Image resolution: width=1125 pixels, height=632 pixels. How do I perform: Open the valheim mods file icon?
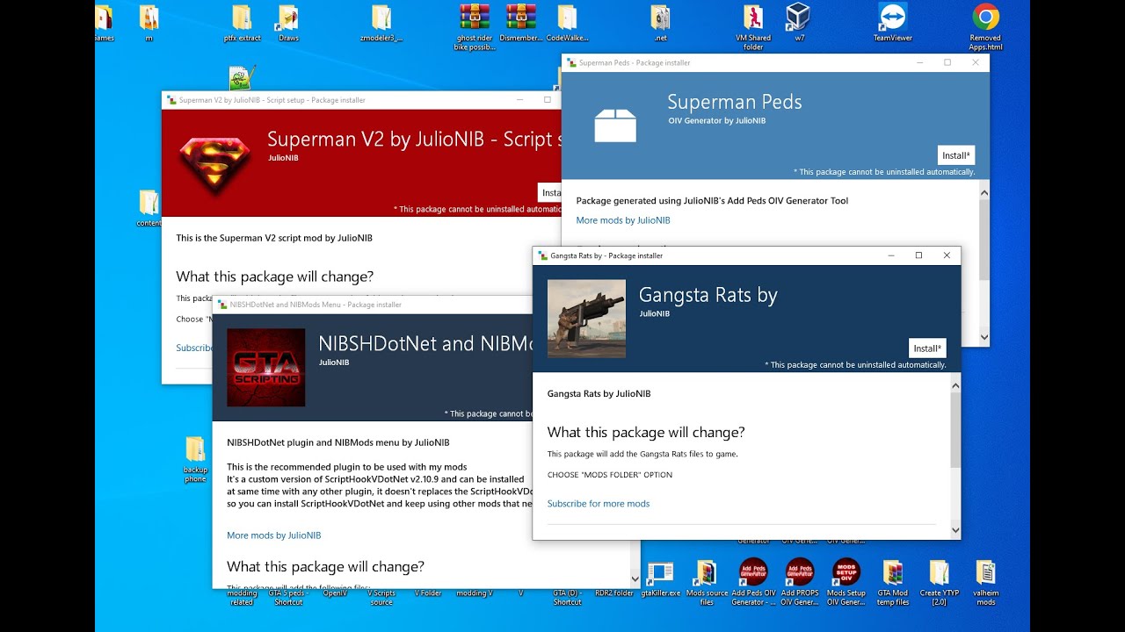(x=985, y=583)
